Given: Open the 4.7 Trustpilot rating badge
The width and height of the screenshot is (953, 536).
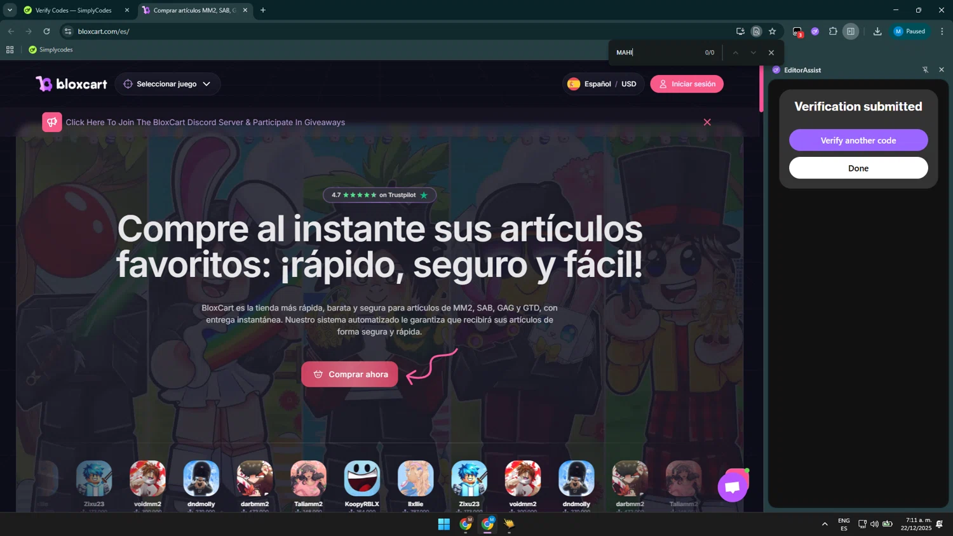Looking at the screenshot, I should click(379, 195).
